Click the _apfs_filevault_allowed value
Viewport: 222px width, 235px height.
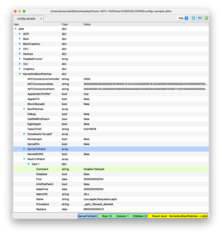pyautogui.click(x=98, y=204)
